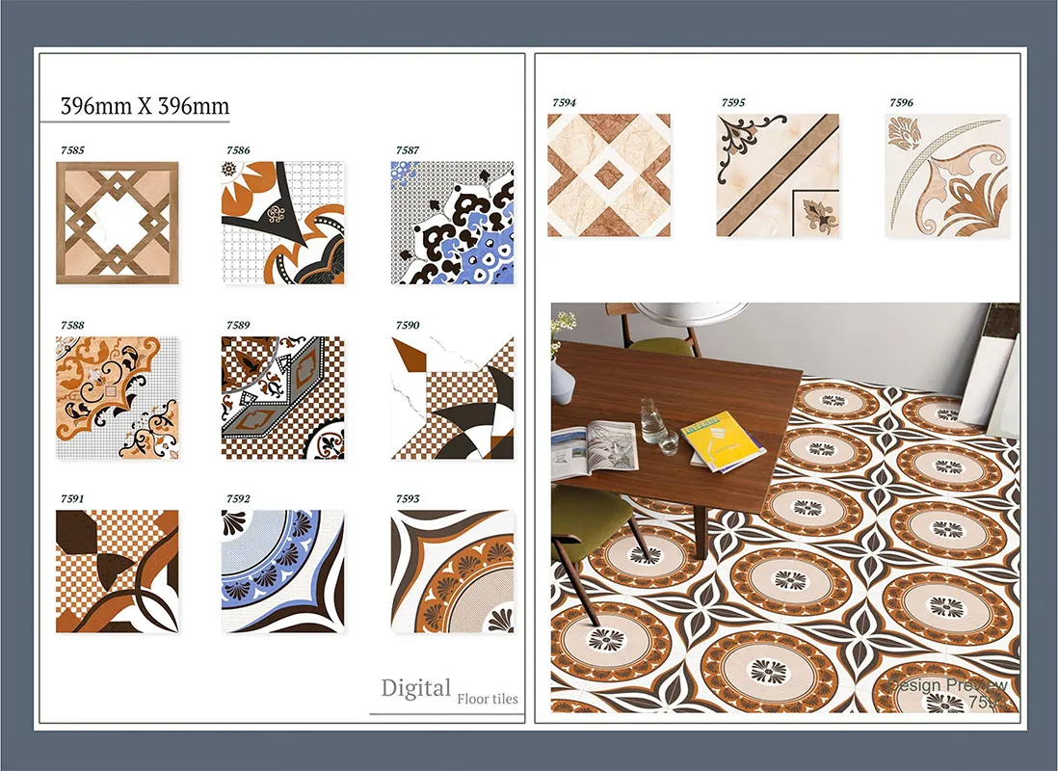Click the Digital Floor tiles label

(x=449, y=691)
